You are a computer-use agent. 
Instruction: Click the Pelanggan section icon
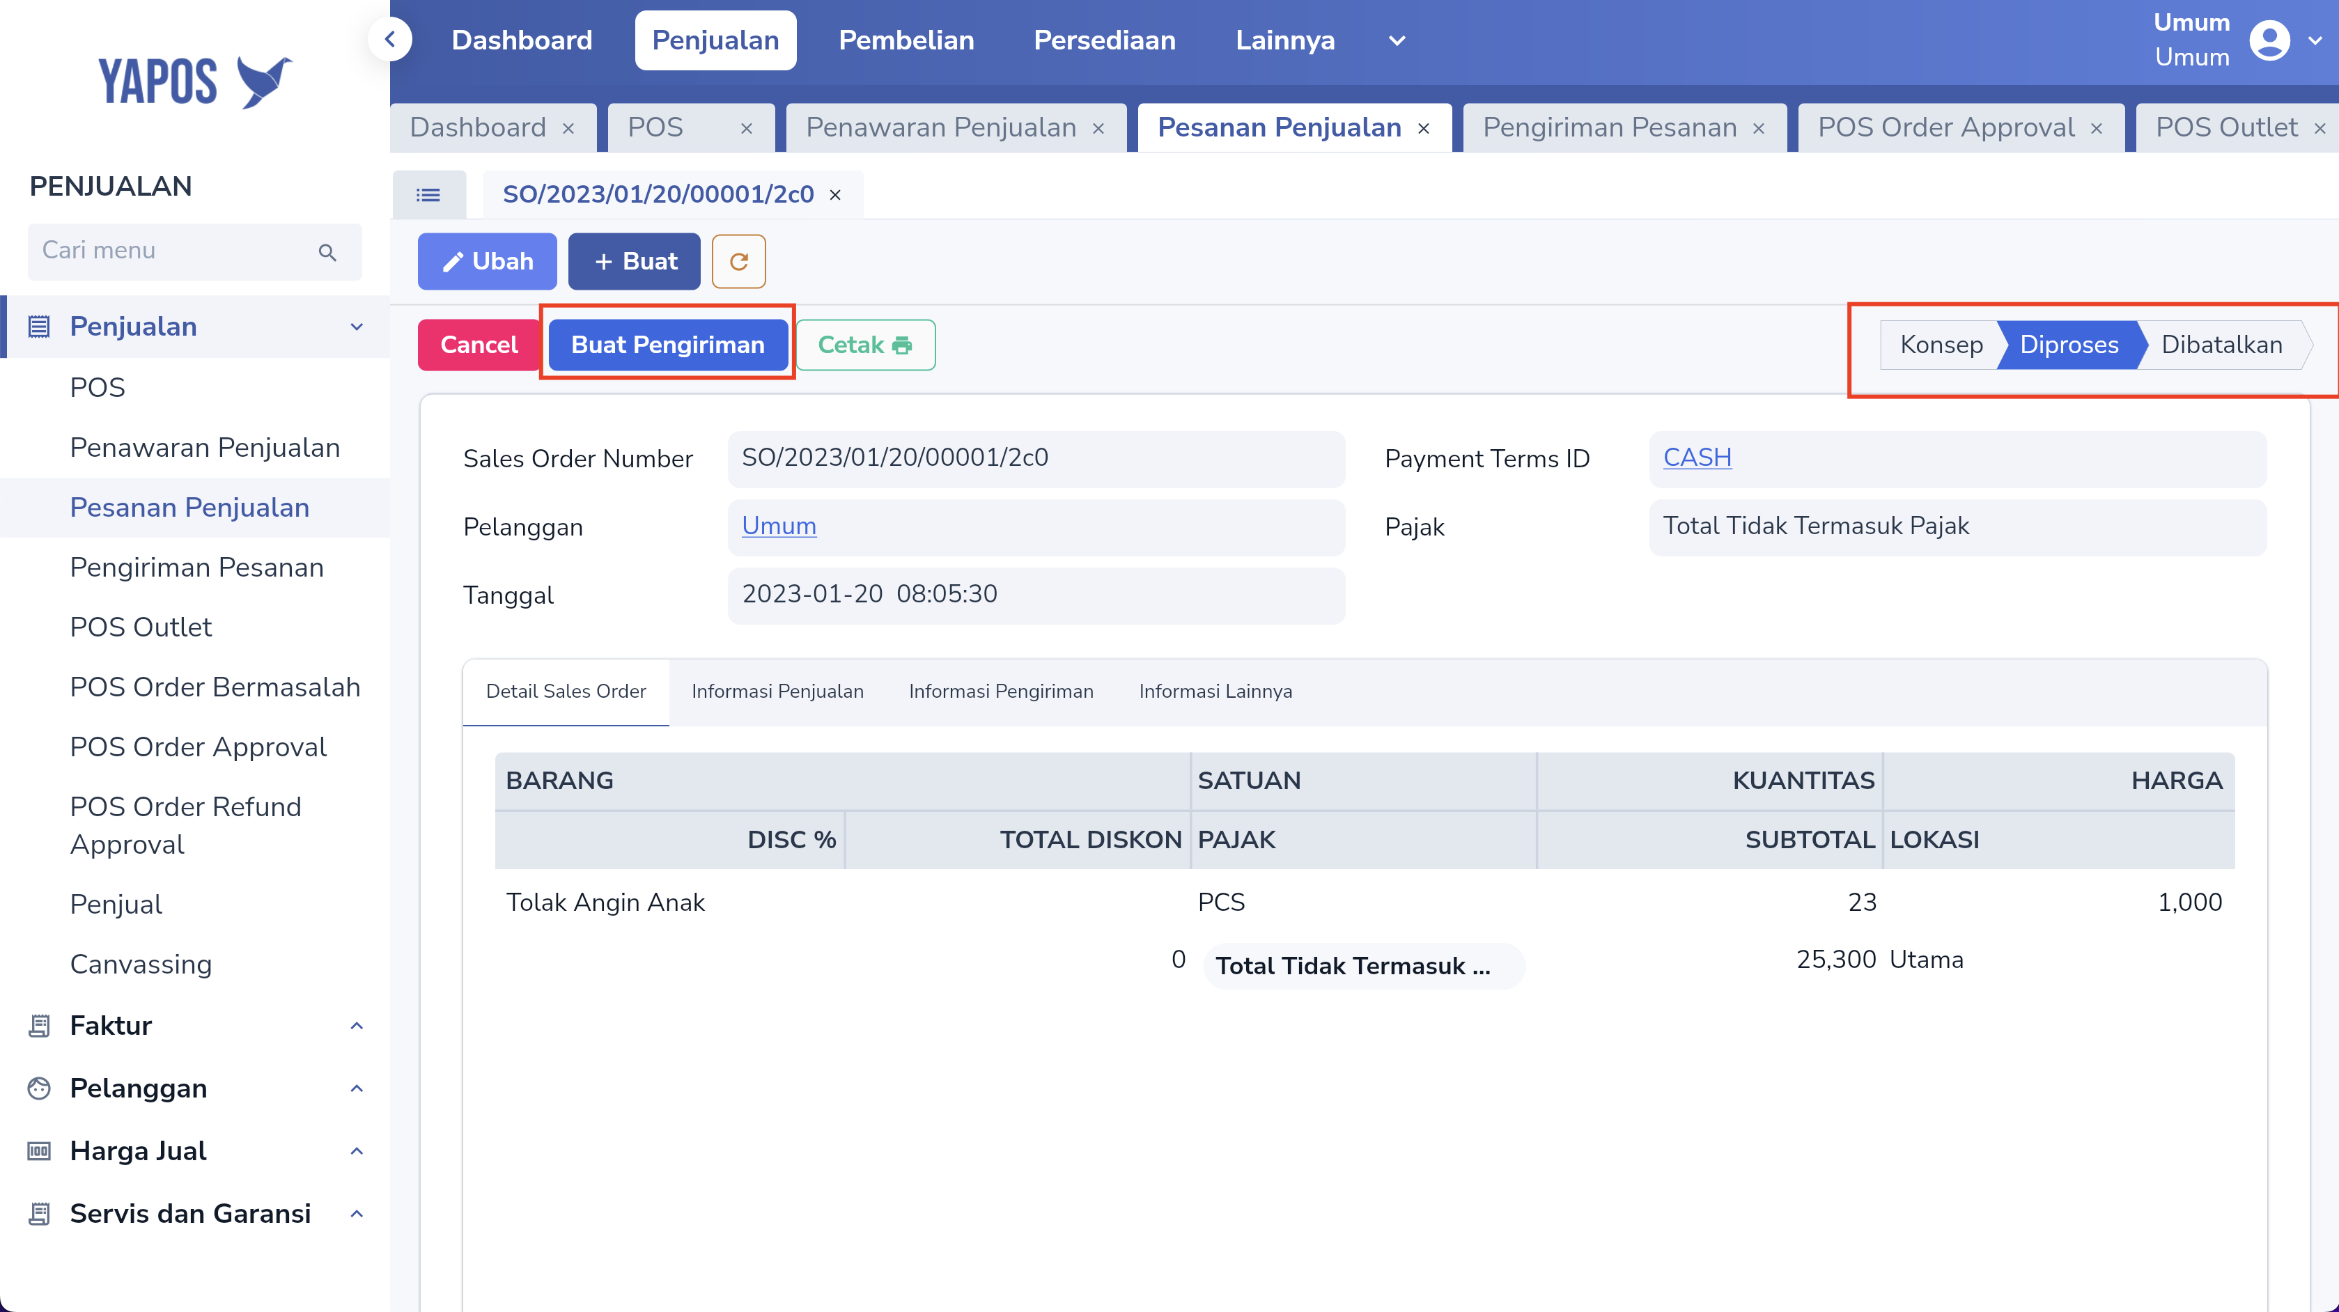pyautogui.click(x=39, y=1088)
